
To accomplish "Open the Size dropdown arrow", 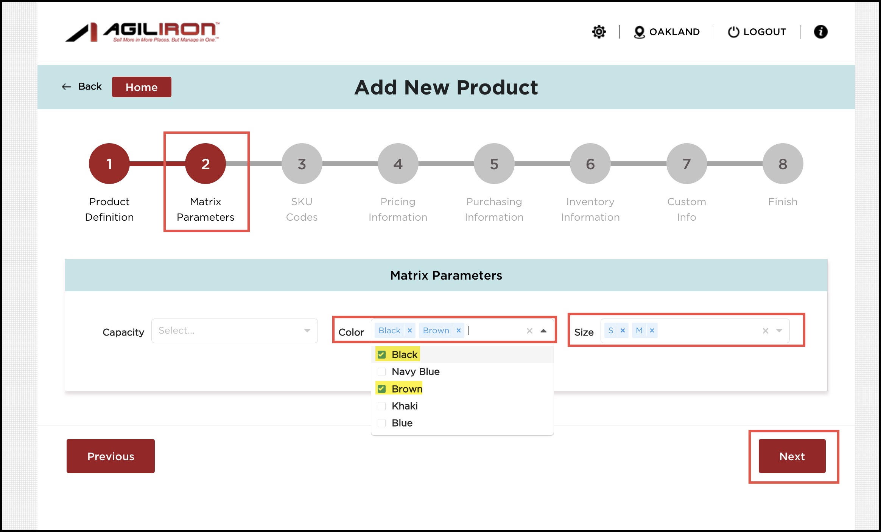I will pos(779,331).
